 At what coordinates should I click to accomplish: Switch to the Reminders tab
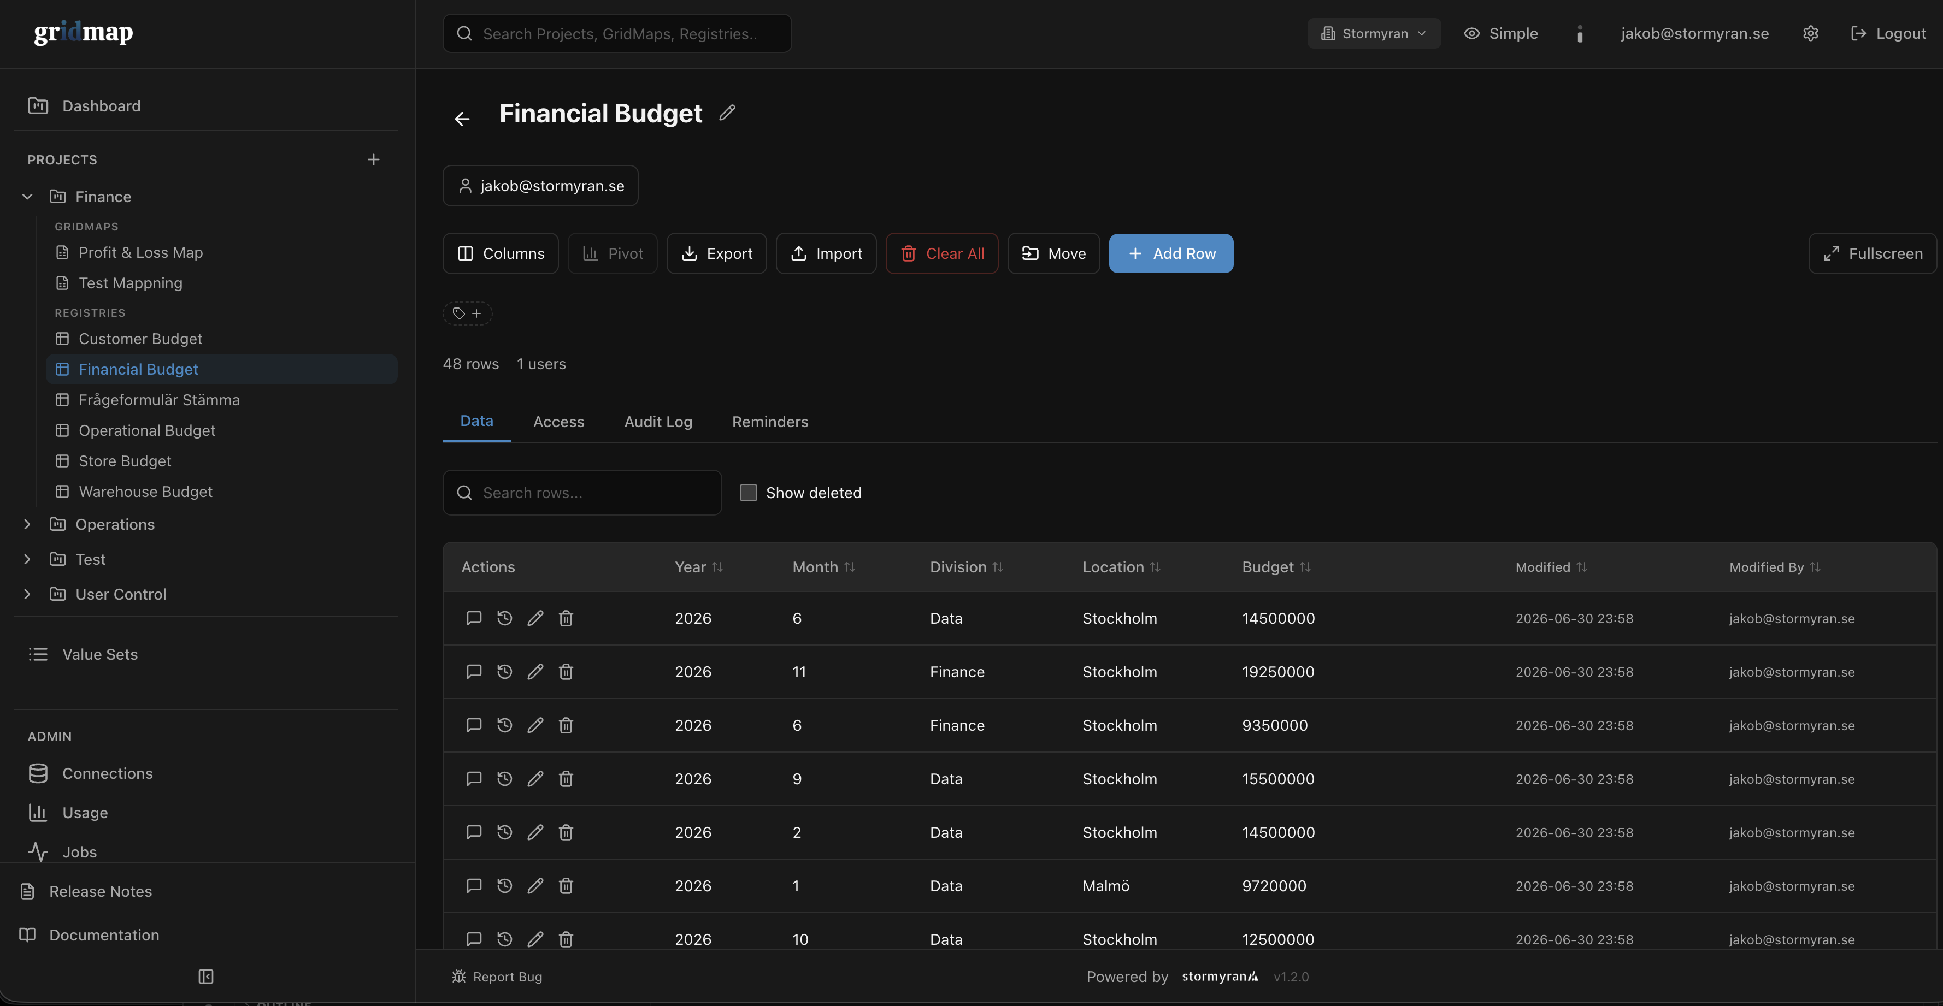point(770,422)
